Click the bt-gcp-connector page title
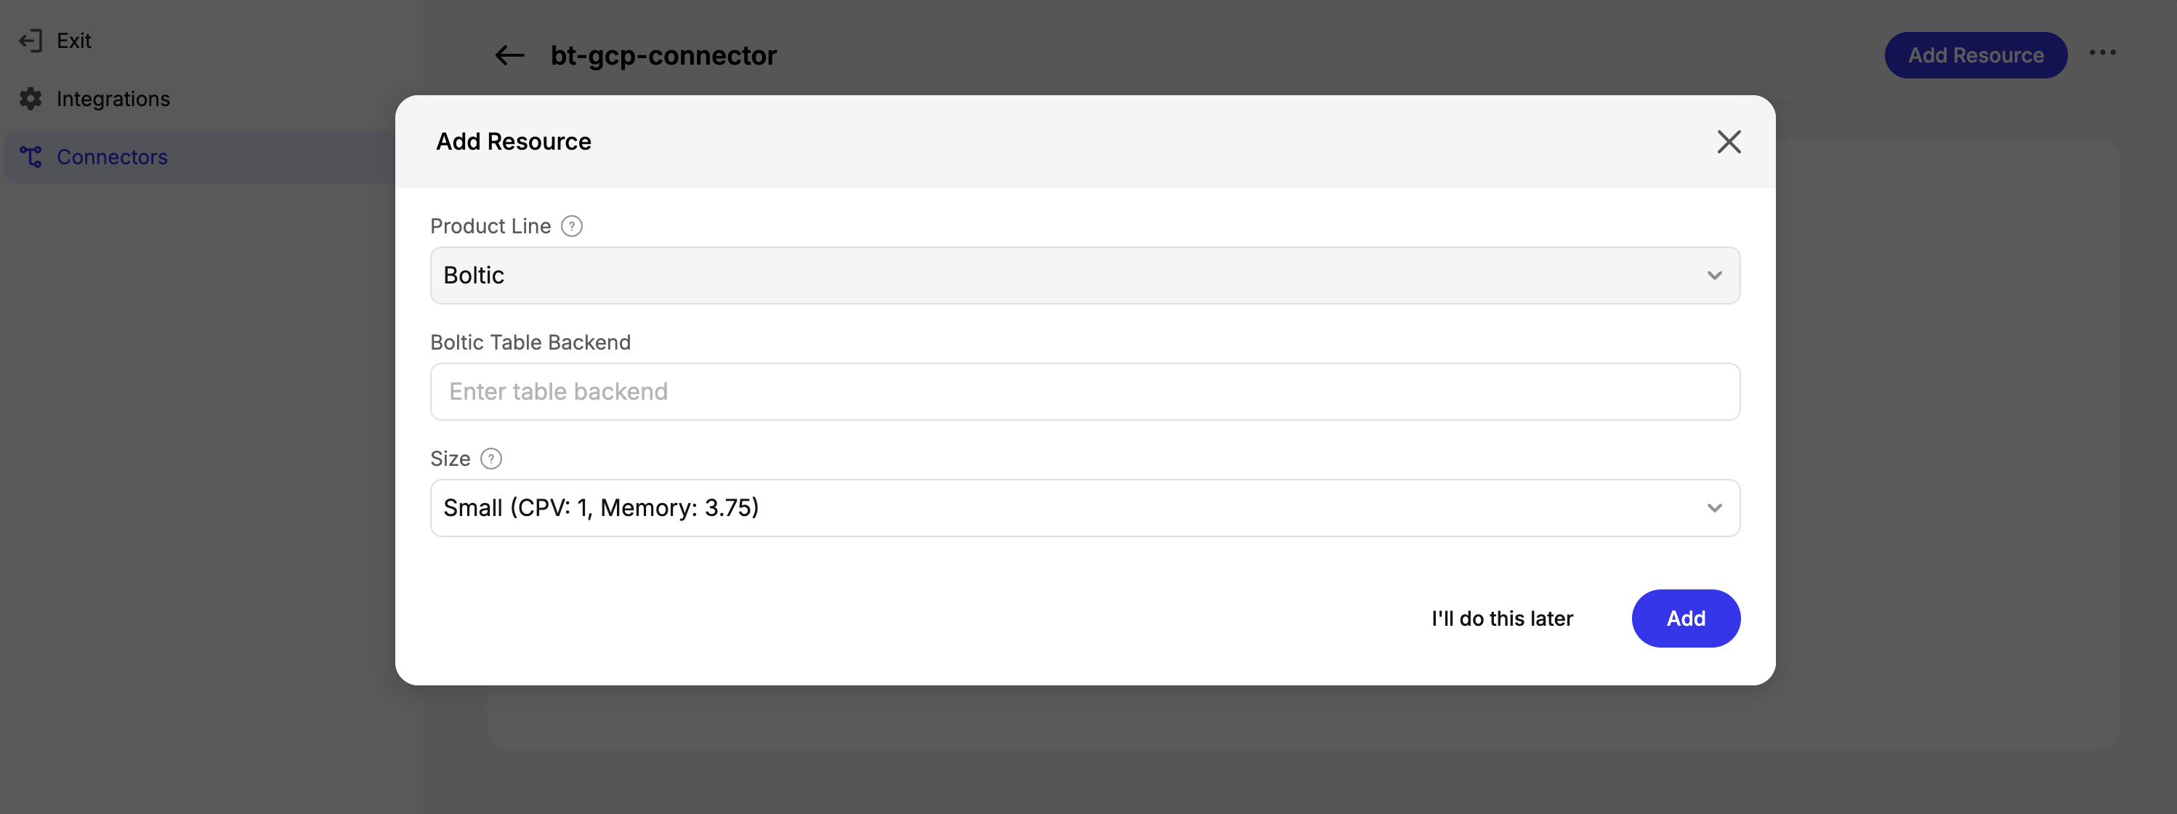The image size is (2177, 814). pyautogui.click(x=663, y=56)
